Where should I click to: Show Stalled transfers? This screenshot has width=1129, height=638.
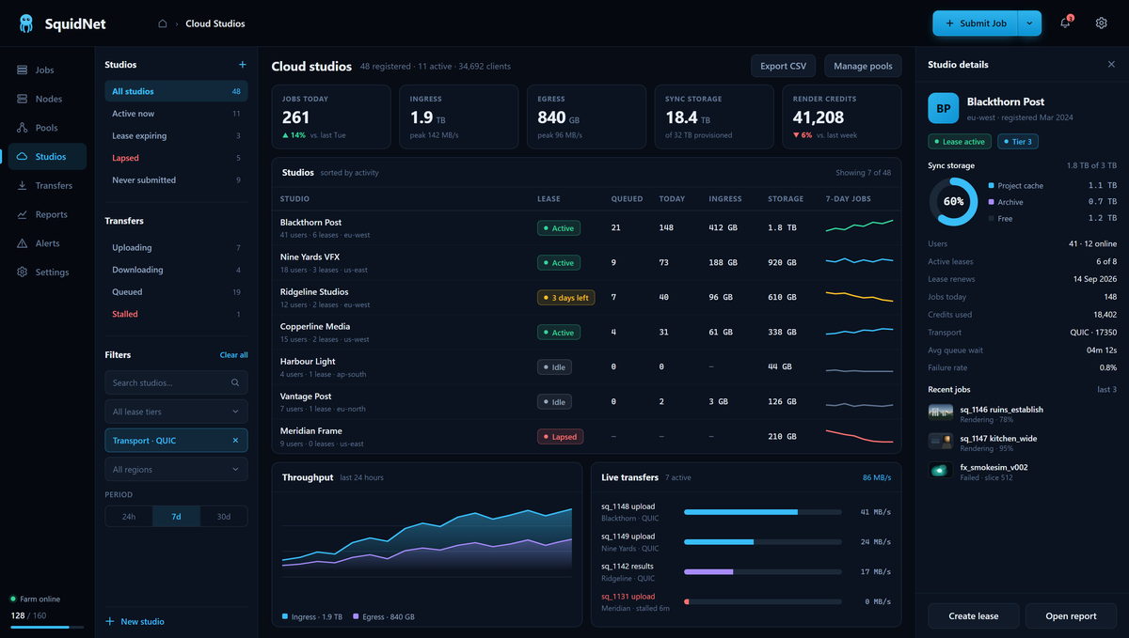[176, 314]
